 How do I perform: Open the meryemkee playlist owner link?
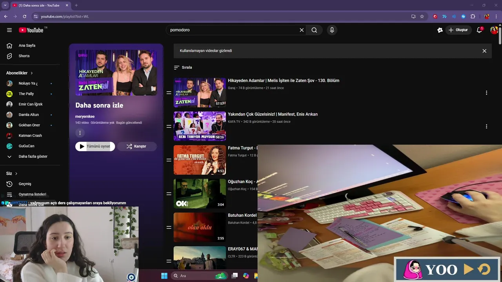[x=85, y=116]
